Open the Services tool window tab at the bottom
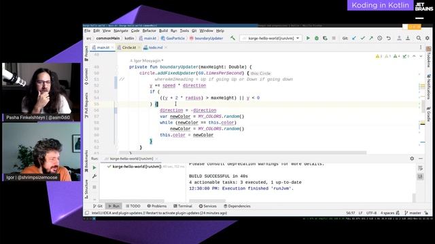The image size is (435, 244). [208, 206]
